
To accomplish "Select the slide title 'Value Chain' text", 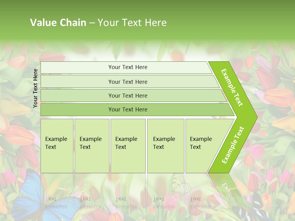I will pos(58,23).
